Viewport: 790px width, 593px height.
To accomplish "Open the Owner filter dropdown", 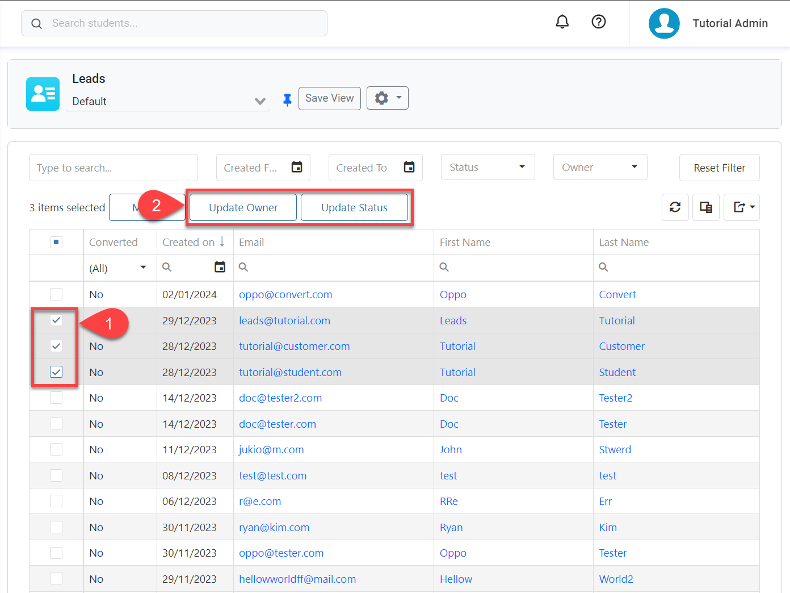I will (600, 167).
